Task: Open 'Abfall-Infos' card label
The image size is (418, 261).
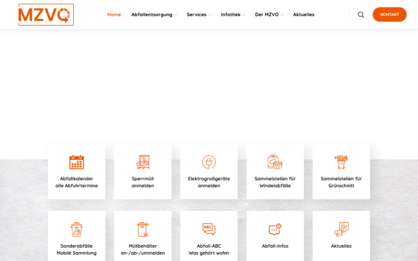Action: click(275, 246)
